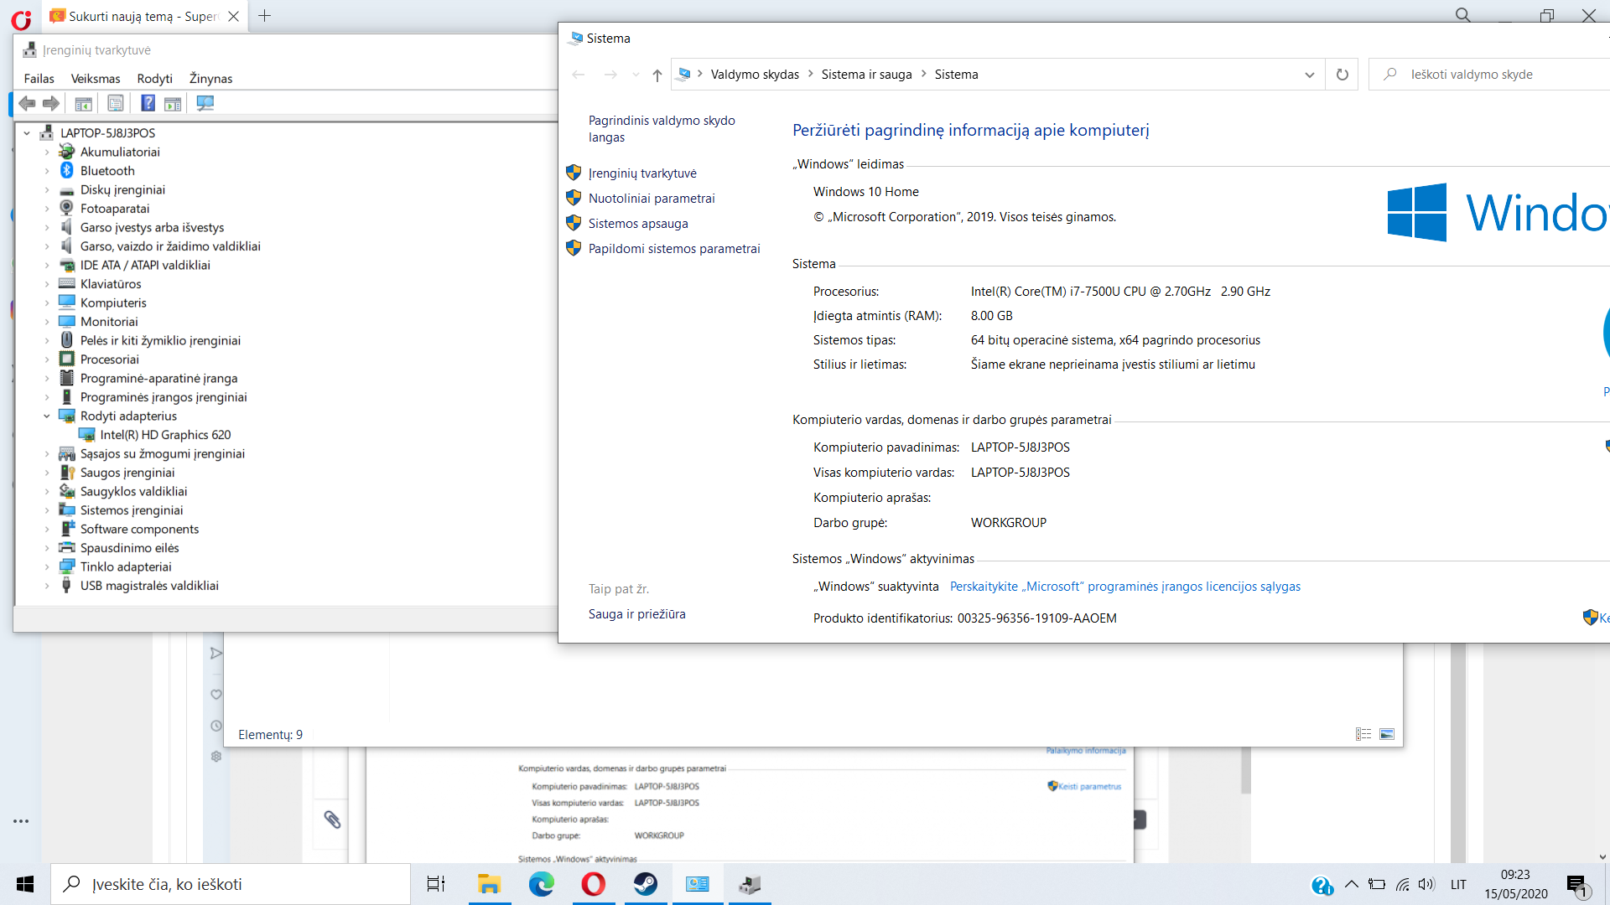
Task: Click Valdymo skydas breadcrumb in address bar
Action: (755, 75)
